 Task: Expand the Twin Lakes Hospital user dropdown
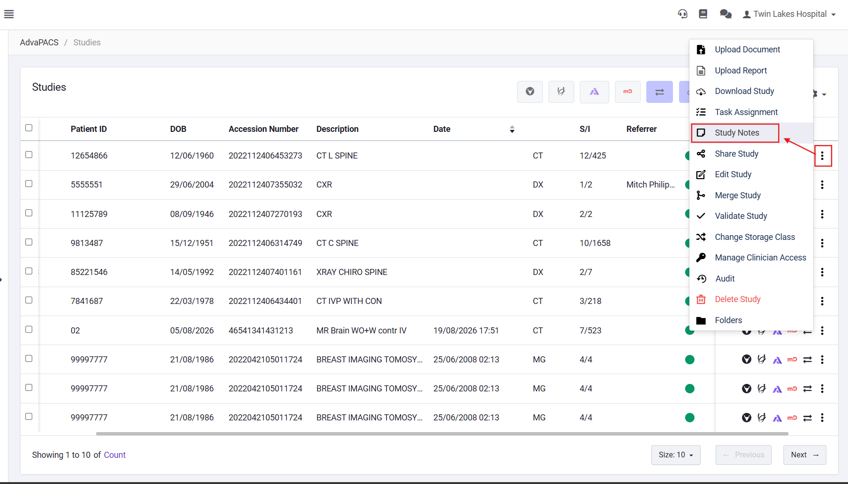(x=789, y=14)
